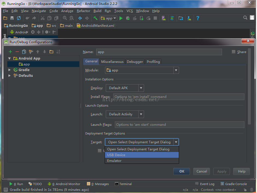Image resolution: width=257 pixels, height=193 pixels.
Task: Open the Android project view dropdown
Action: coord(19,32)
